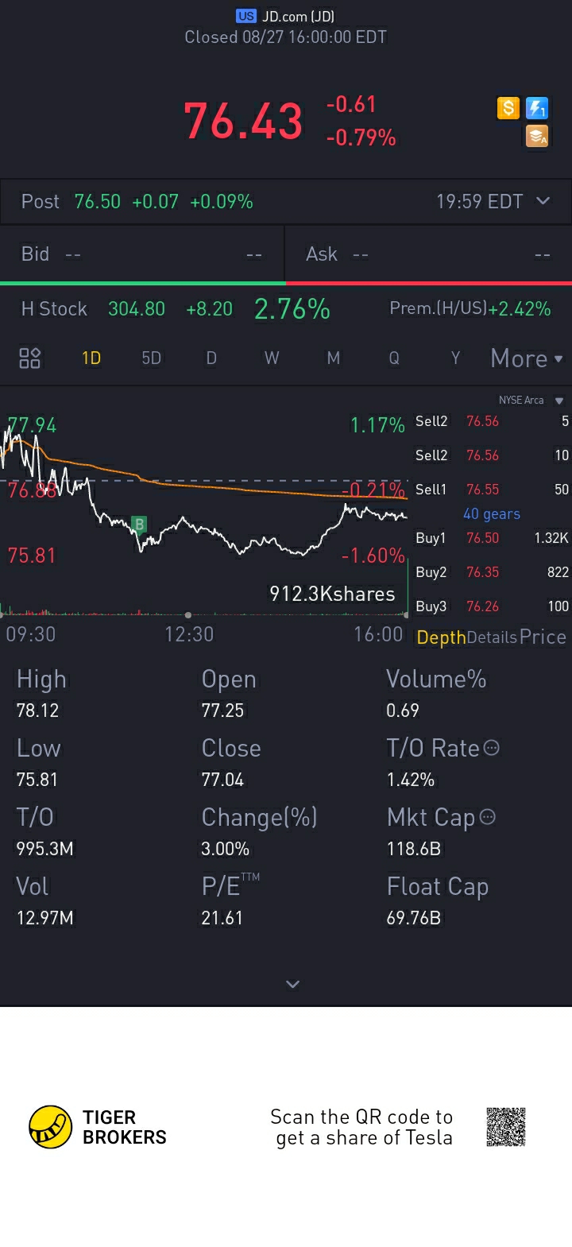Select the Price tab
Screen dimensions: 572x1247
[x=543, y=637]
